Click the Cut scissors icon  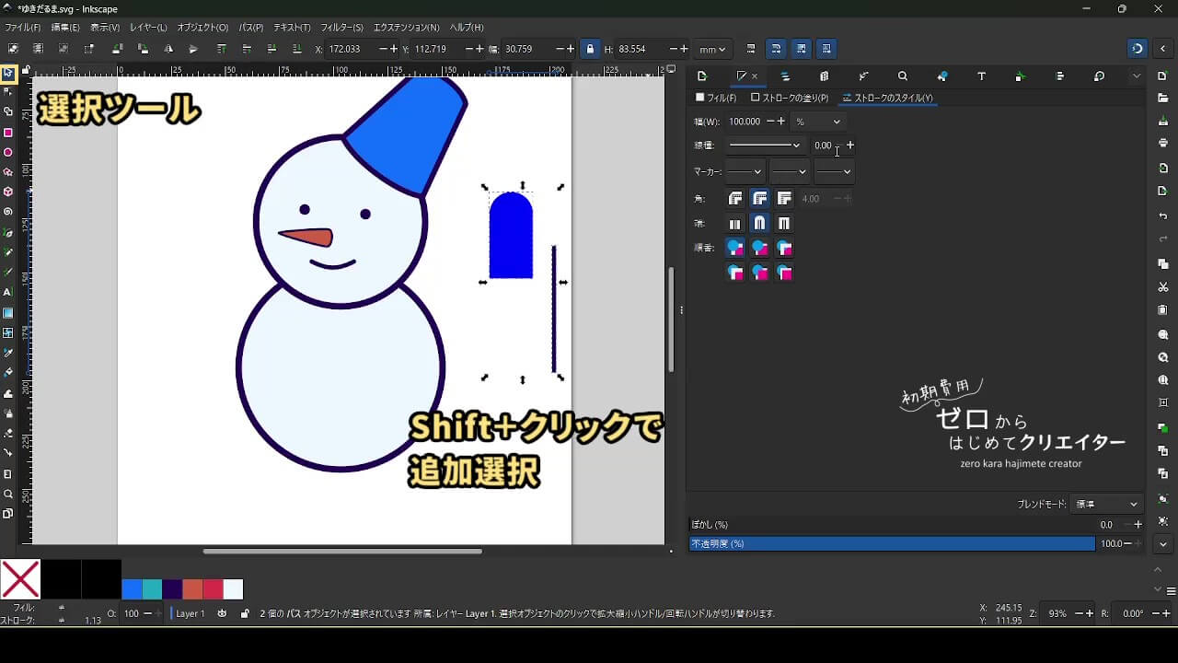click(x=1163, y=287)
